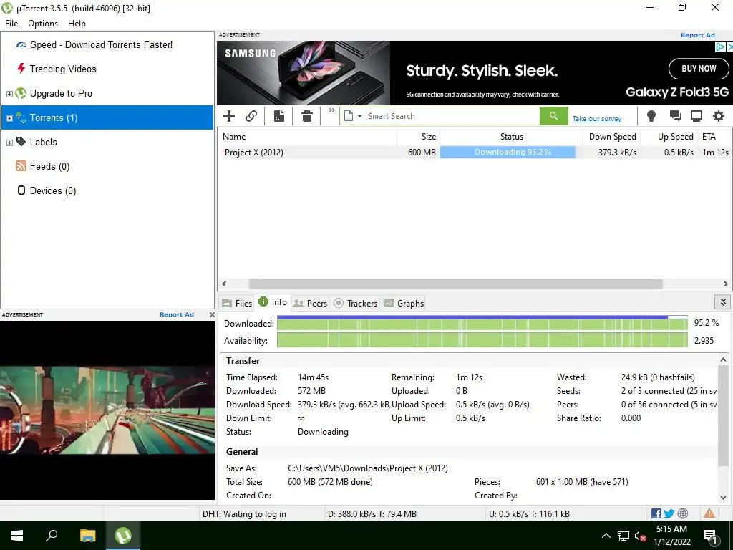733x550 pixels.
Task: Switch to the Info tab
Action: click(x=273, y=302)
